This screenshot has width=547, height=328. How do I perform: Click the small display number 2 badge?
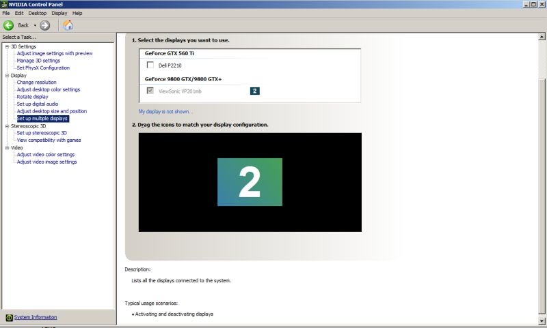[254, 91]
